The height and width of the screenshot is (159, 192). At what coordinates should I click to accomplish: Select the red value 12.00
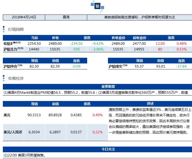tap(160, 44)
